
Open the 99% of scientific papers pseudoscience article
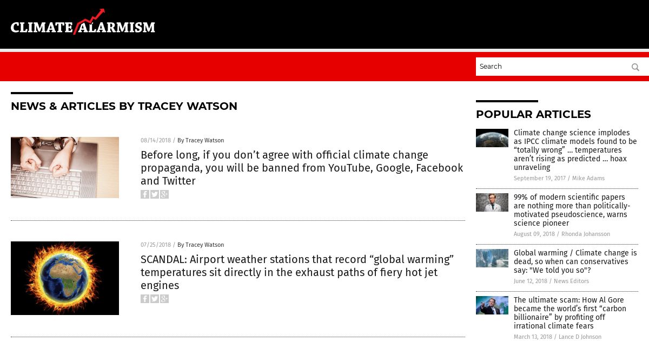coord(572,210)
